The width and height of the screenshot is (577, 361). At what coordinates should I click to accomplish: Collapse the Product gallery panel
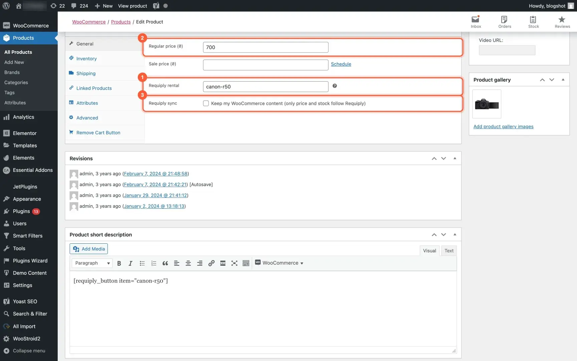pos(563,80)
